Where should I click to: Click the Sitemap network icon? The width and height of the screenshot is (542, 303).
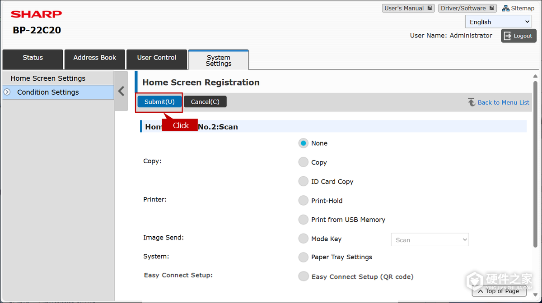pos(505,8)
